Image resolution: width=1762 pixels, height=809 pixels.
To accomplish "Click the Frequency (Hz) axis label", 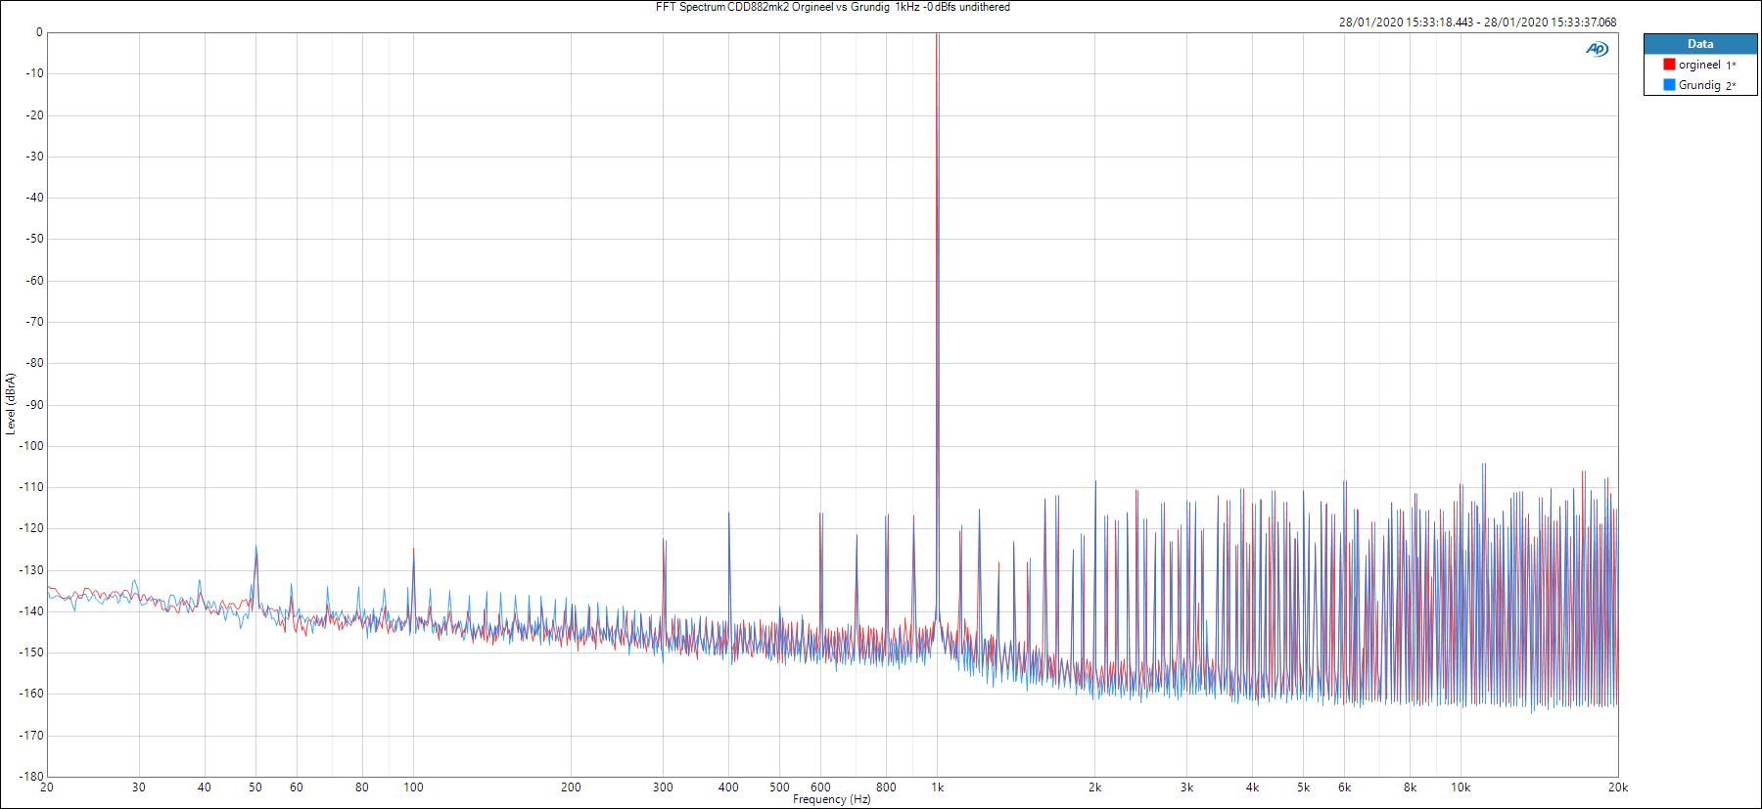I will pyautogui.click(x=831, y=799).
